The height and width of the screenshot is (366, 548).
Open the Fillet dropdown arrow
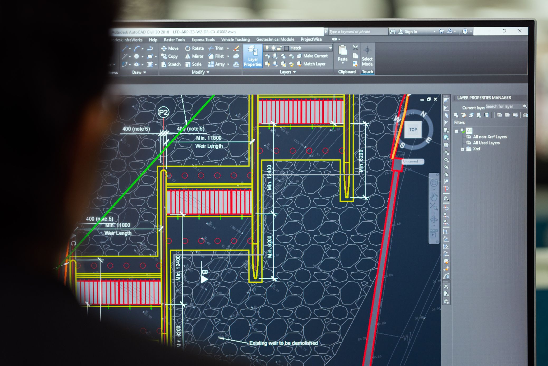coord(228,56)
